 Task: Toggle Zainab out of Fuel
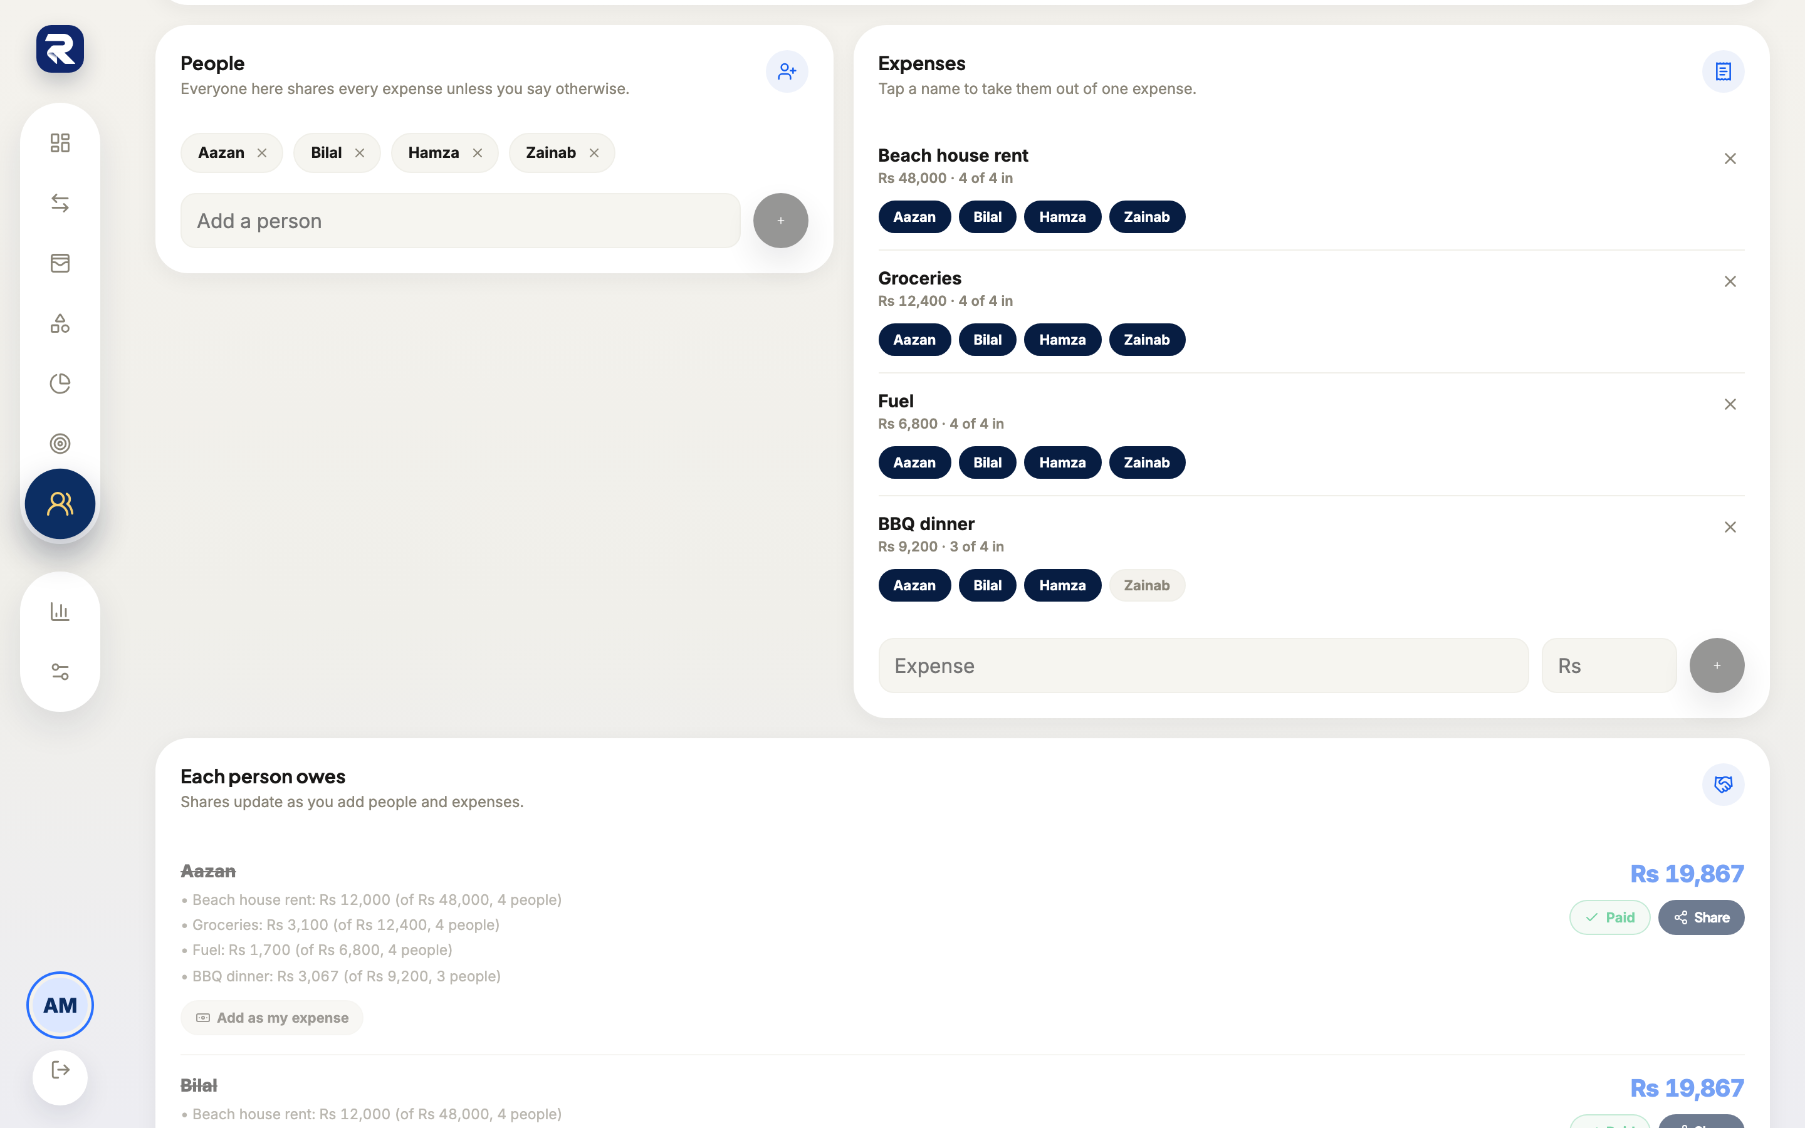(1146, 462)
